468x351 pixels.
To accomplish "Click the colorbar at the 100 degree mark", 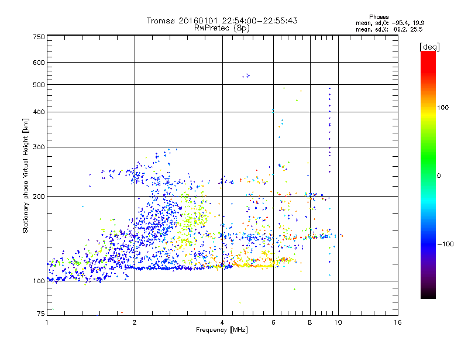I will coord(428,108).
